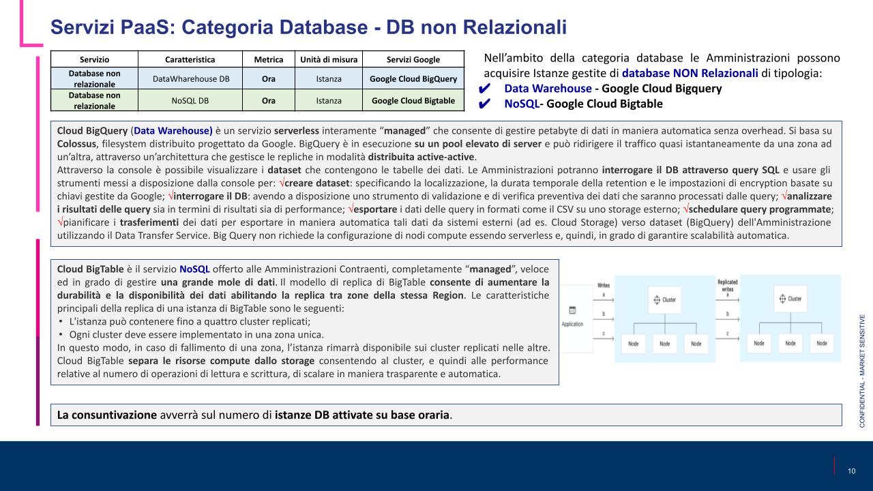The height and width of the screenshot is (491, 873).
Task: Select the 'DataWharehouse DB' table cell
Action: [x=190, y=78]
